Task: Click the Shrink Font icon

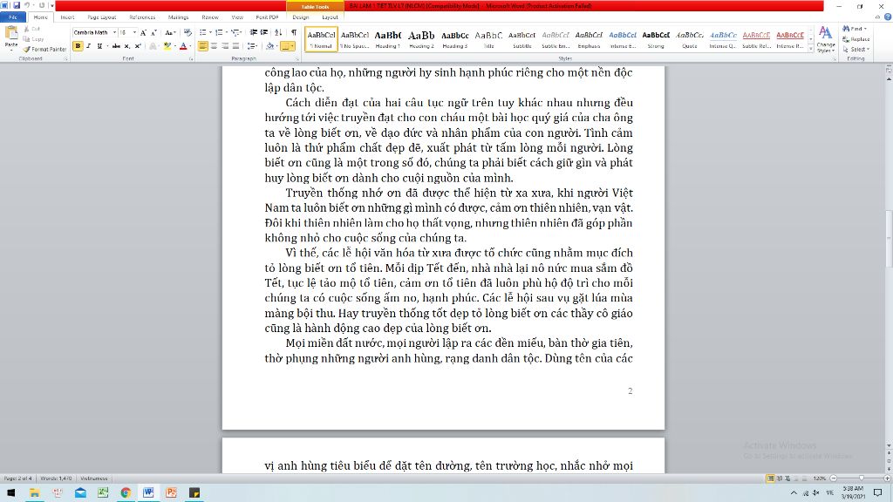Action: [153, 33]
